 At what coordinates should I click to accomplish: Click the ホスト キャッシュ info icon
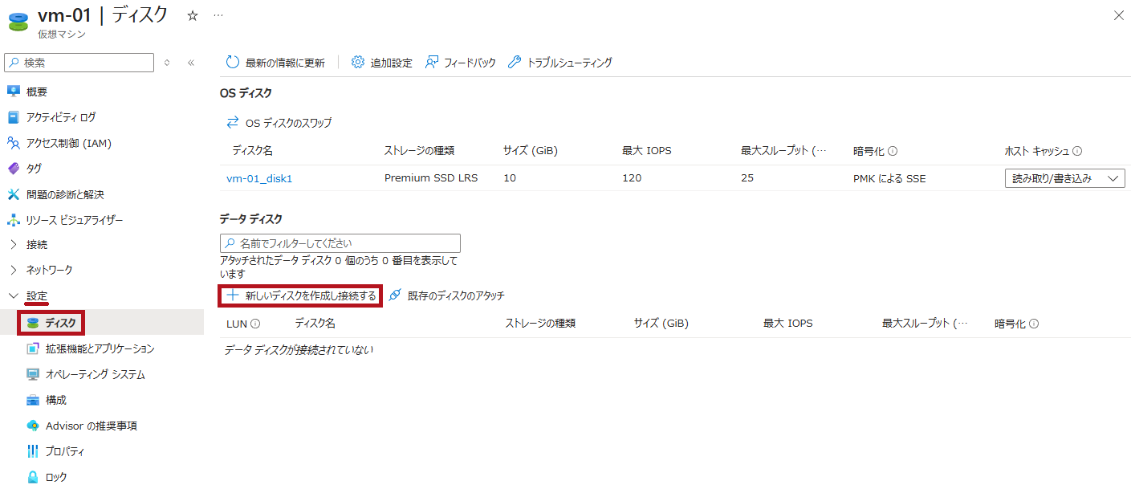point(1077,151)
